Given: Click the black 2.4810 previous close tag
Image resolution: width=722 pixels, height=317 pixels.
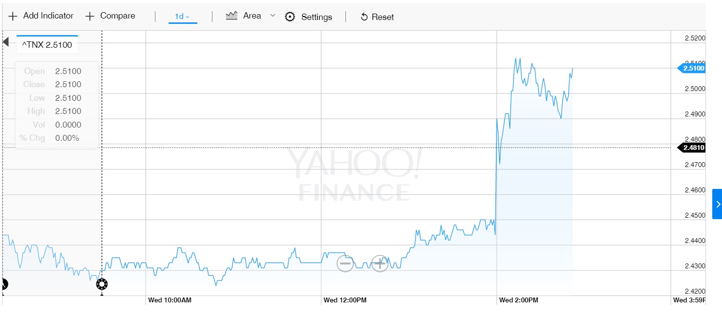Looking at the screenshot, I should click(693, 148).
